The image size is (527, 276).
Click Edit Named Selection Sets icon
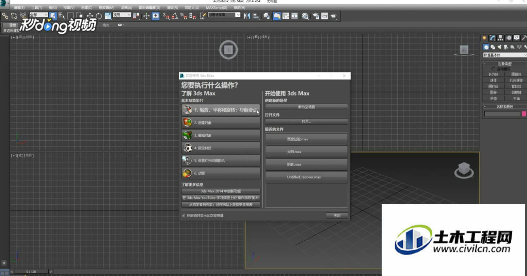pos(203,16)
